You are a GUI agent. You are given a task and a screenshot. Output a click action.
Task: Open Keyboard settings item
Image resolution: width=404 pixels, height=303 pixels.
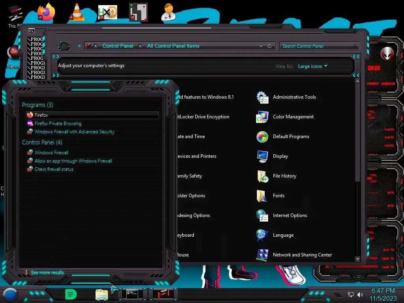coord(186,235)
